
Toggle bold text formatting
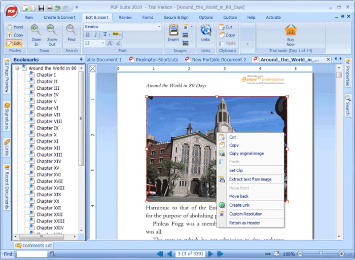coord(88,35)
